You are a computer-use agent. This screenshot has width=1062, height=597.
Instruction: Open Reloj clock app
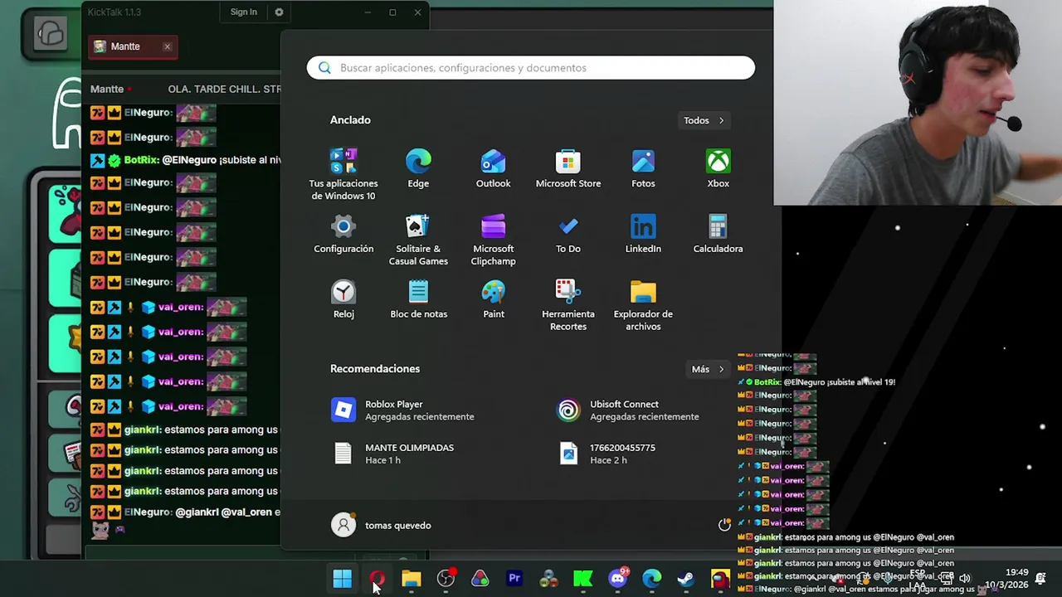coord(343,299)
